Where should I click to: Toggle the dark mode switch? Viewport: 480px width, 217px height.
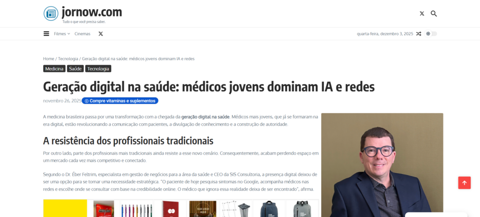pos(431,34)
